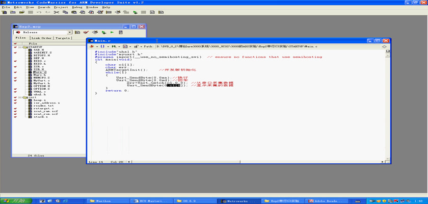
Task: Click the Cut scissors toolbar icon
Action: click(56, 12)
